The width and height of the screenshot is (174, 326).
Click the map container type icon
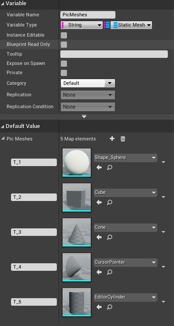tap(107, 25)
